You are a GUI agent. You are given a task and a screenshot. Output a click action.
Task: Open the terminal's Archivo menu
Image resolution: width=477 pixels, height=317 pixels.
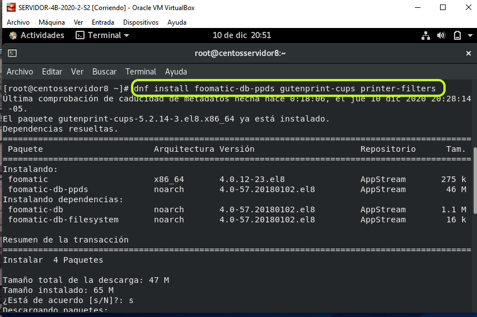(20, 72)
